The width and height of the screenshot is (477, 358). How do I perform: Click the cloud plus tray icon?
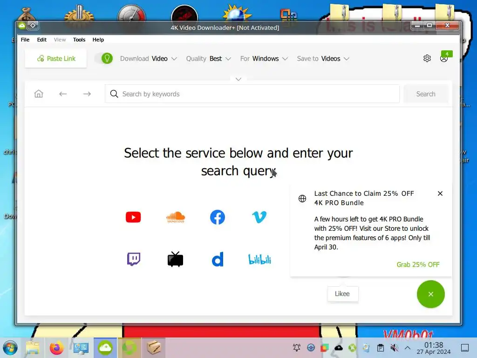339,348
